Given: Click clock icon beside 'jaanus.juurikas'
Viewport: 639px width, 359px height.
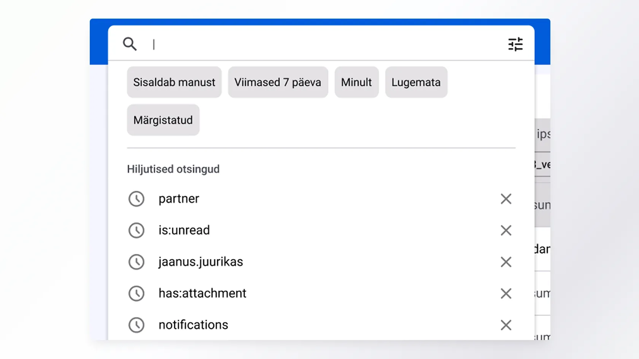Looking at the screenshot, I should (x=136, y=262).
